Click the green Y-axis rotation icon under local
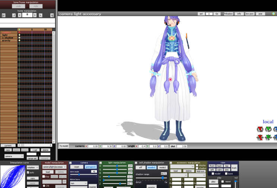 (x=268, y=129)
